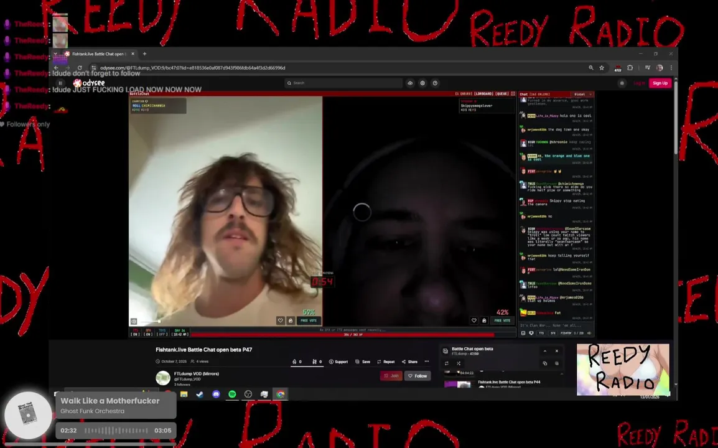The image size is (718, 448).
Task: Open Steam from the Windows taskbar
Action: (x=200, y=394)
